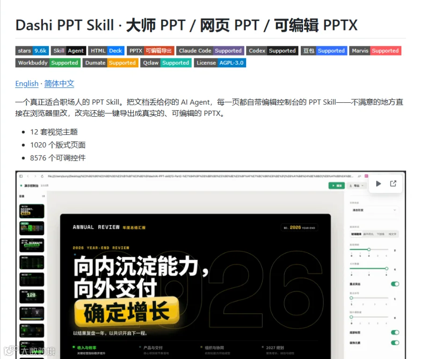Viewport: 421px width, 359px height.
Task: Click the Workbuddy Supported badge
Action: (48, 63)
